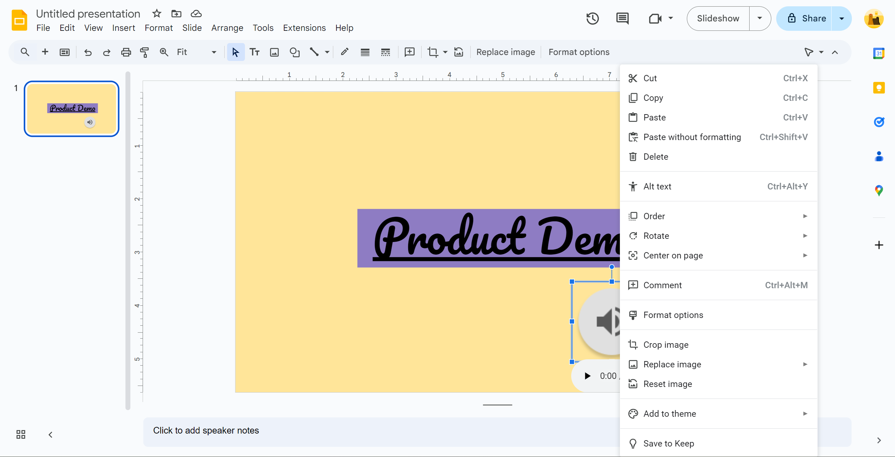Click the get add-ons plus icon
This screenshot has width=895, height=457.
(879, 245)
